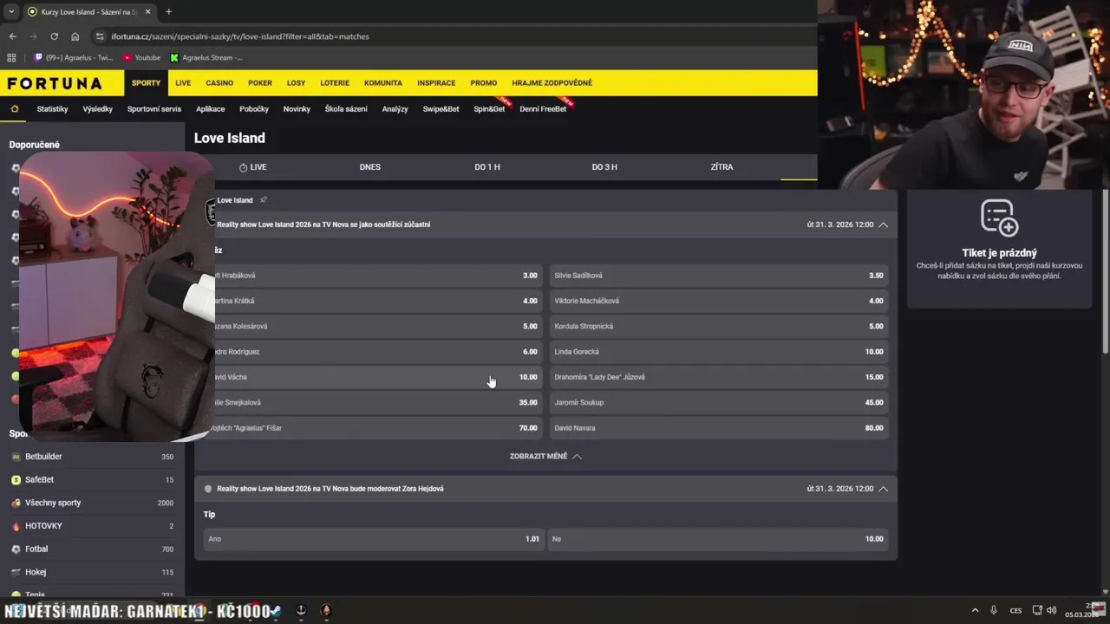The width and height of the screenshot is (1110, 624).
Task: Open a new browser tab with plus
Action: pos(168,12)
